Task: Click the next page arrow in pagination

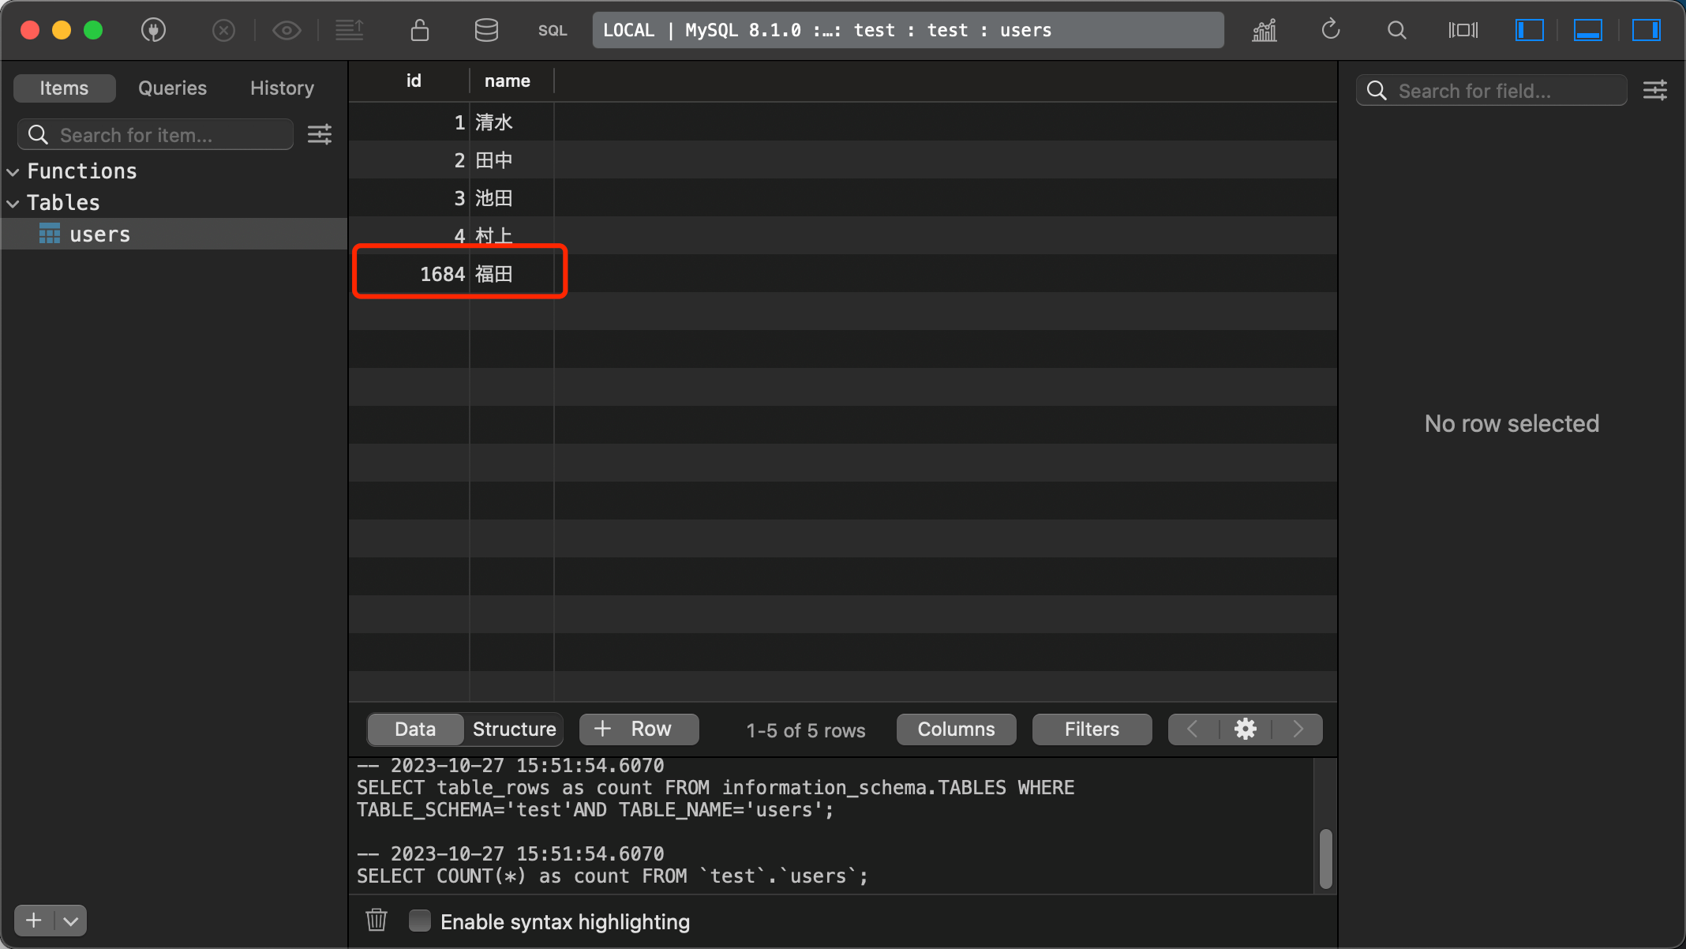Action: [1299, 729]
